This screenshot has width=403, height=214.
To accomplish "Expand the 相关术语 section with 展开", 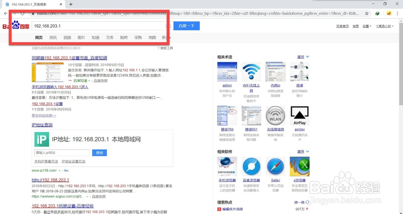I will (x=303, y=57).
